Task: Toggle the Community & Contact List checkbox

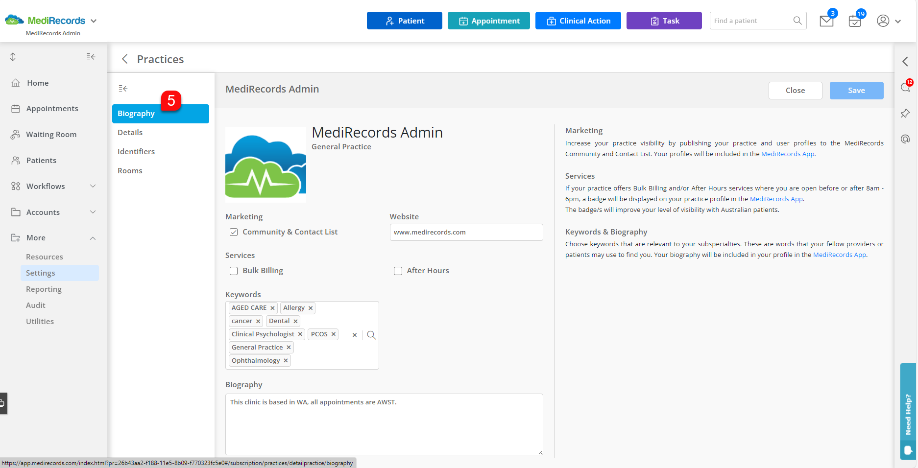Action: coord(234,232)
